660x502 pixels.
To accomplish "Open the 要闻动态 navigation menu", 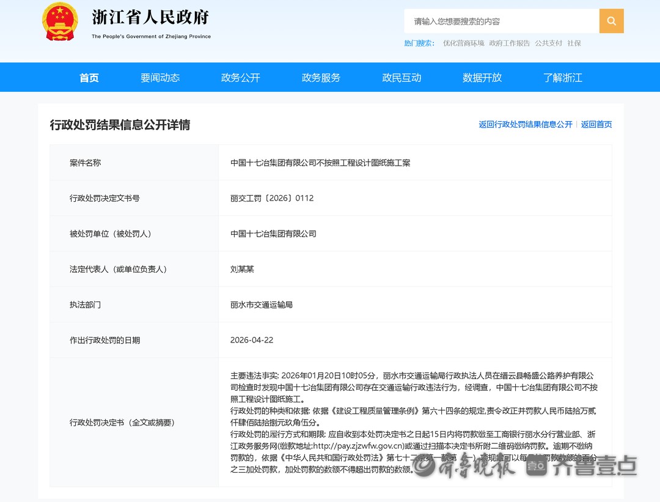I will tap(160, 78).
